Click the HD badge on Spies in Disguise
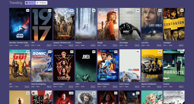This screenshot has width=194, height=104. [x=116, y=52]
